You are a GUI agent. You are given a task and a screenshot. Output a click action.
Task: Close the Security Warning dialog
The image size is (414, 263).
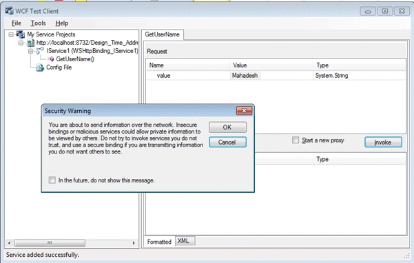point(244,111)
